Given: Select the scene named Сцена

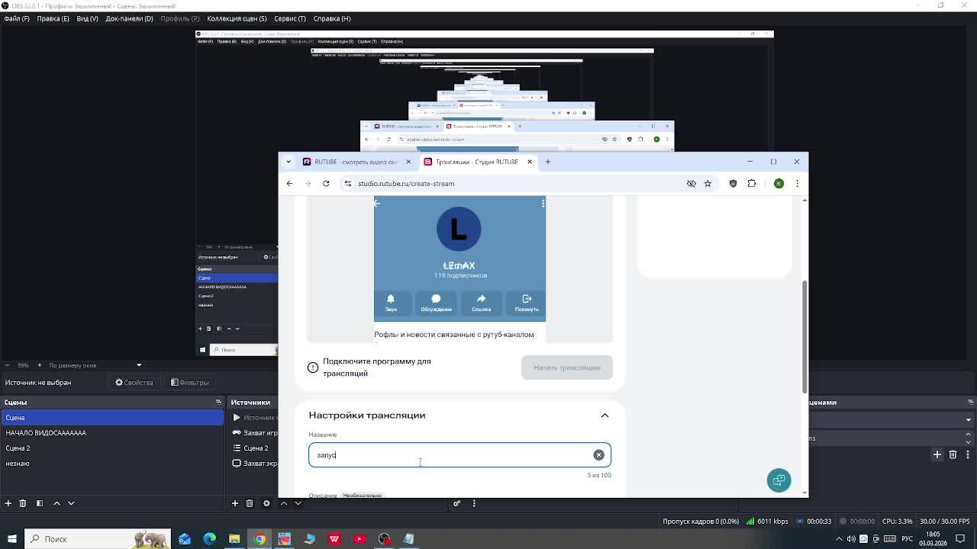Looking at the screenshot, I should point(112,418).
